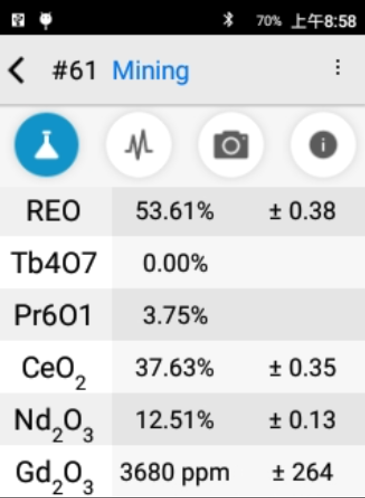The width and height of the screenshot is (365, 498).
Task: Tap the Bluetooth status icon
Action: (x=227, y=20)
